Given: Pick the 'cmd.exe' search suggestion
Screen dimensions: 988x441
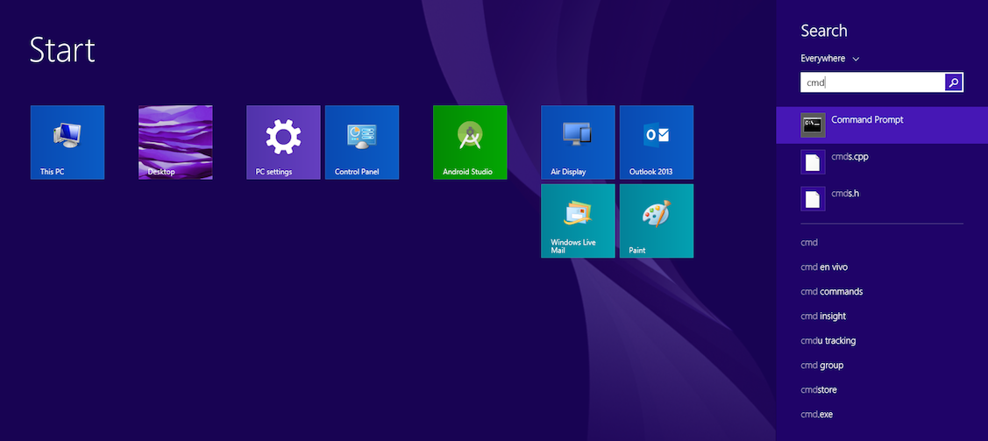Looking at the screenshot, I should coord(818,414).
